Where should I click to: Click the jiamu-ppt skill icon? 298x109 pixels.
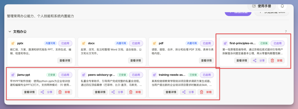pos(13,75)
